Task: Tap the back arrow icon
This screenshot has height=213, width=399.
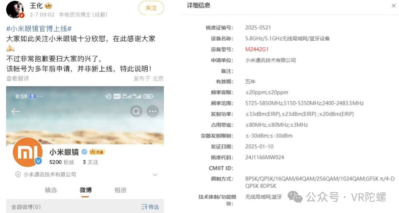Action: point(16,111)
